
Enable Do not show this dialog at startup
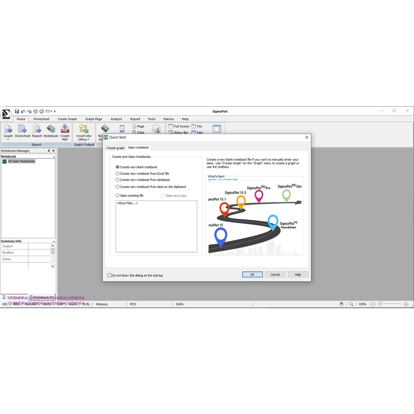coord(109,275)
